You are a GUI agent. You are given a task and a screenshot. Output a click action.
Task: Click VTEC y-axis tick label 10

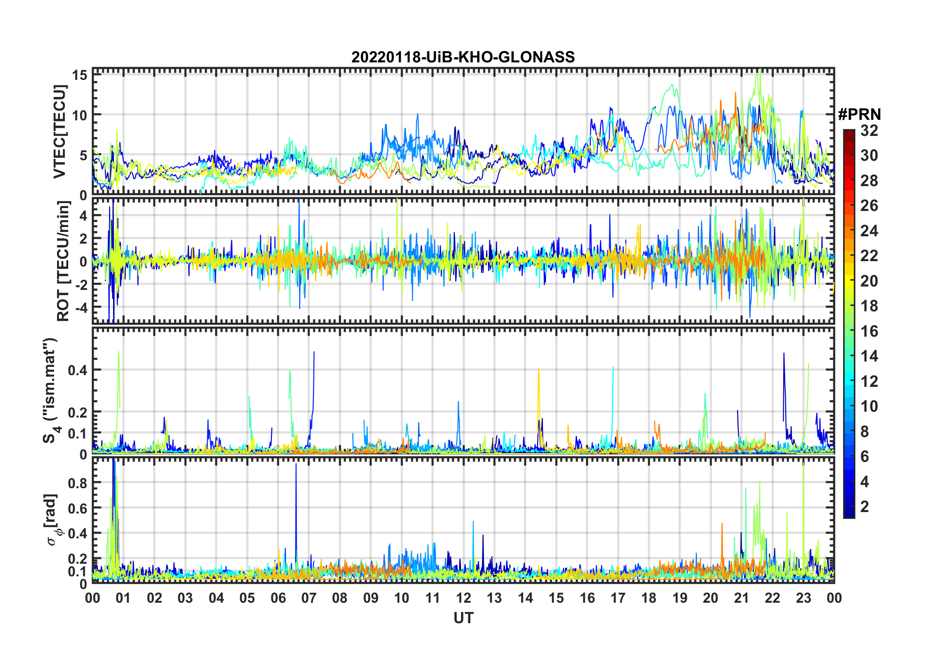coord(80,115)
